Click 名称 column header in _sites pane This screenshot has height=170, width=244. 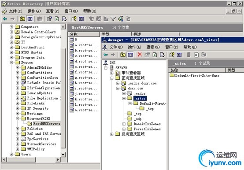pos(197,70)
